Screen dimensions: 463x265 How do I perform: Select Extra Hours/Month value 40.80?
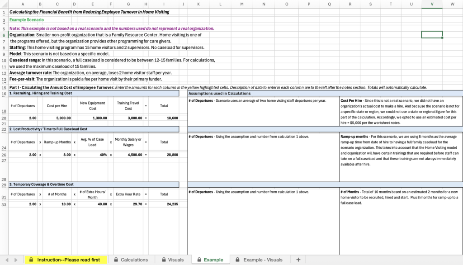[x=92, y=204]
